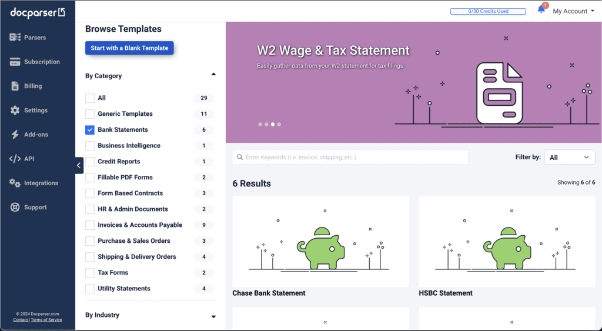This screenshot has height=331, width=602.
Task: Click the Add-ons lightning bolt icon
Action: (15, 135)
